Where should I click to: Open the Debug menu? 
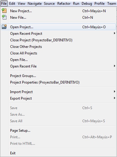point(87,4)
